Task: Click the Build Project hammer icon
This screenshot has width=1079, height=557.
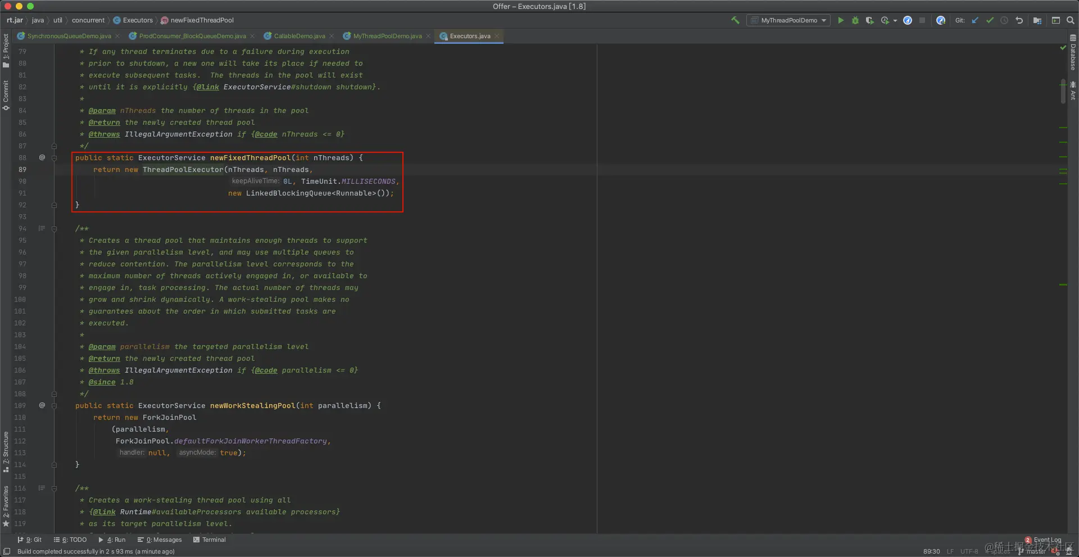Action: 735,20
